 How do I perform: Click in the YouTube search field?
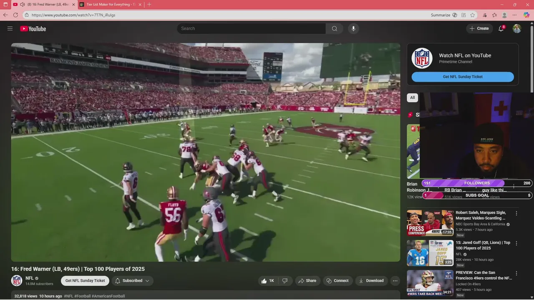pos(251,28)
